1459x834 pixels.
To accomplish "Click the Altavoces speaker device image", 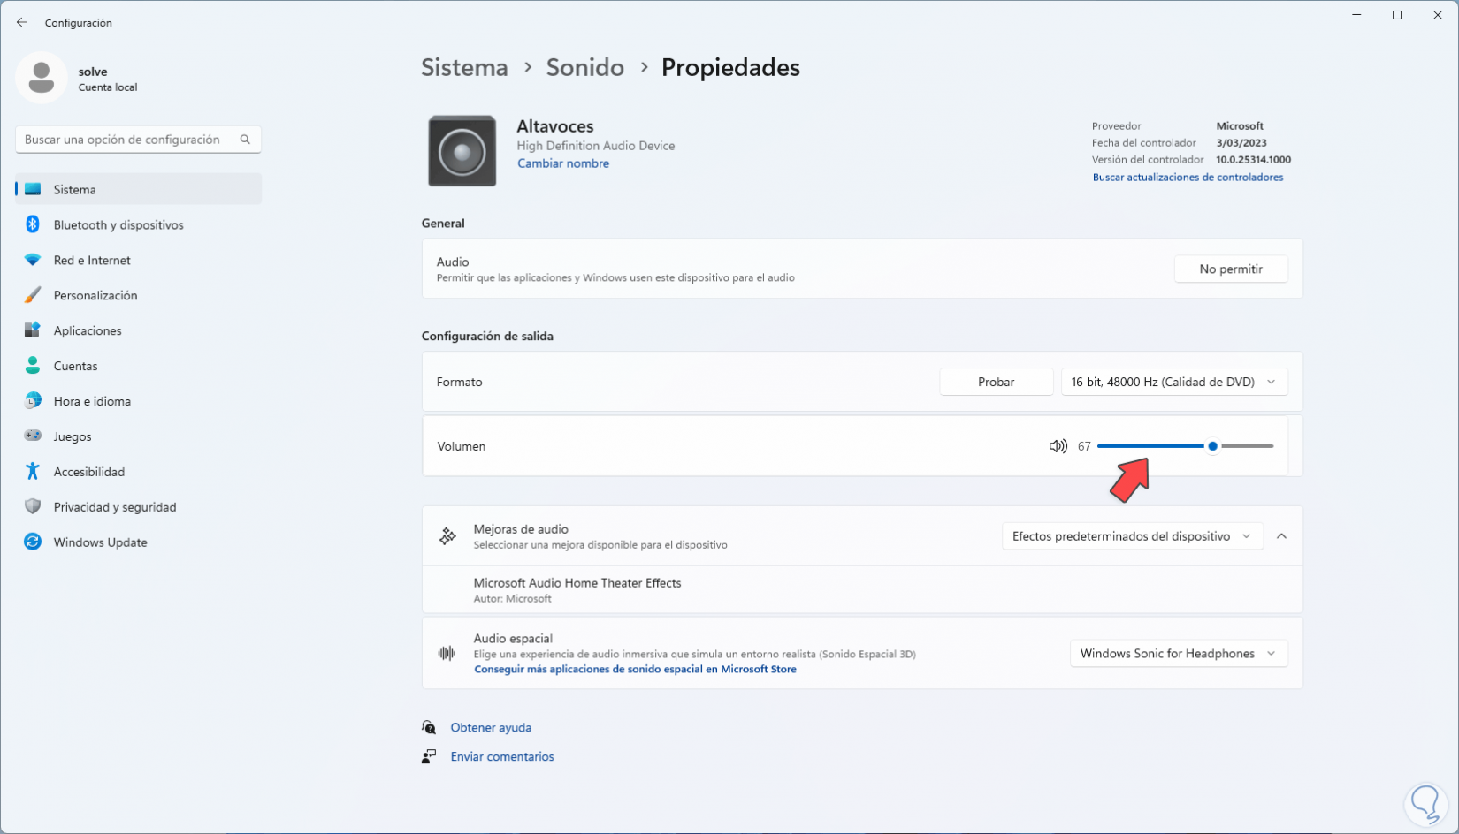I will 462,151.
